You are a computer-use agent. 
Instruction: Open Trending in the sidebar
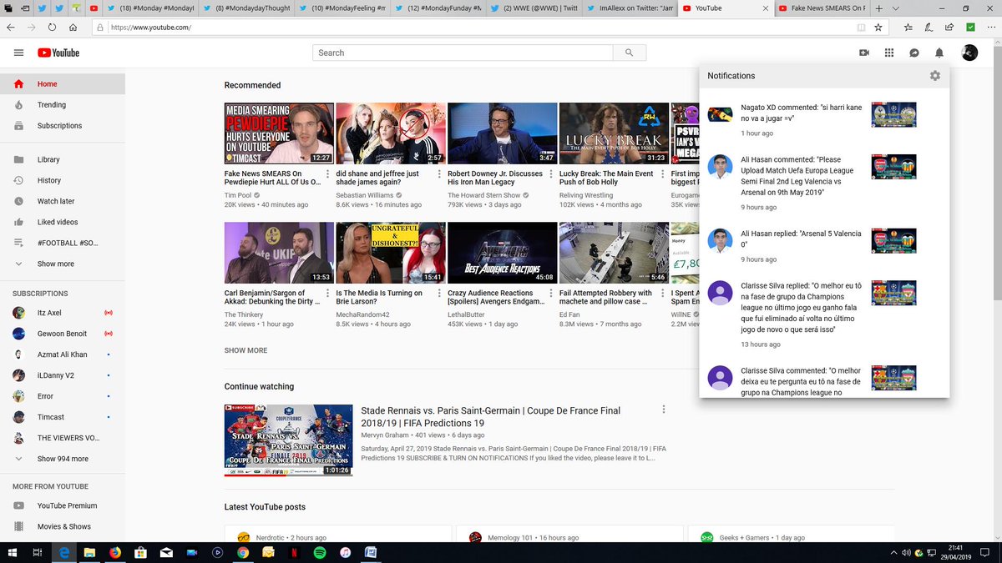click(x=63, y=105)
